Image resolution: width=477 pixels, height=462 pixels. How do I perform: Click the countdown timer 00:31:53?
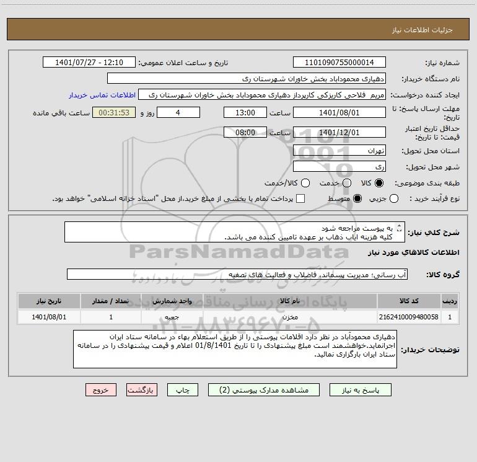[114, 113]
